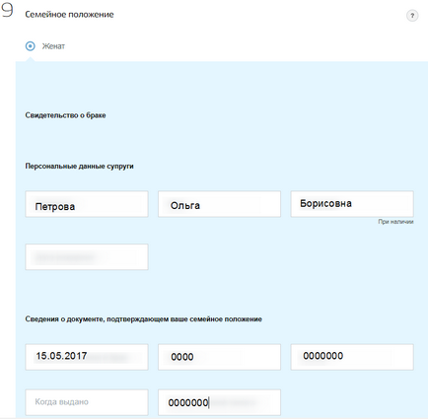Screen dimensions: 428x419
Task: Edit the bottom 0000000 field beside Когда выдано
Action: [219, 402]
